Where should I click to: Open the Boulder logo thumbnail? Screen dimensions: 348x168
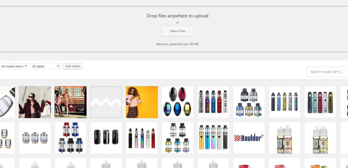point(249,138)
